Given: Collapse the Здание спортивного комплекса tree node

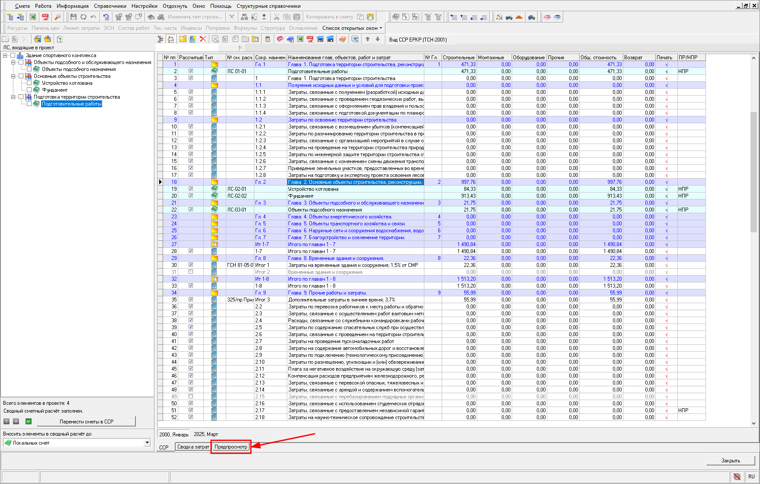Looking at the screenshot, I should coord(5,55).
